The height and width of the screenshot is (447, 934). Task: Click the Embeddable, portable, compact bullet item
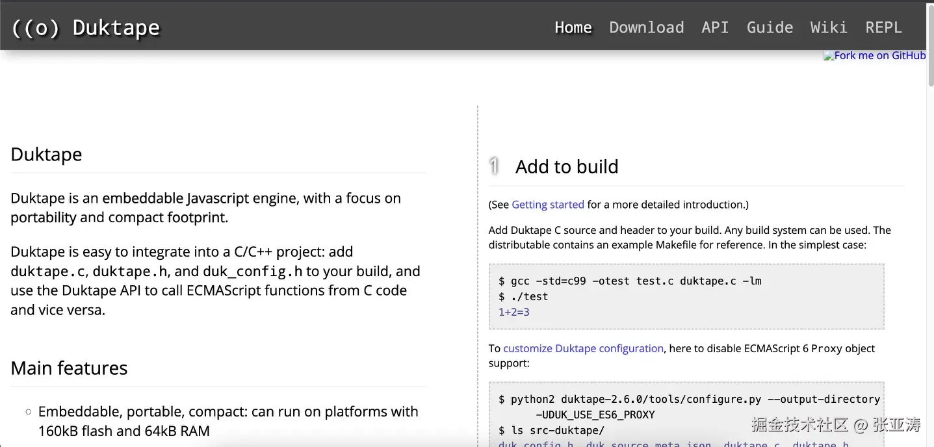click(x=228, y=421)
